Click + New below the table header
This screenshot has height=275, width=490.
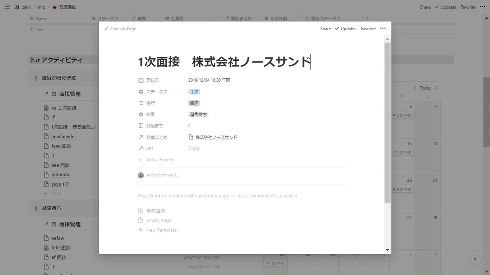coord(37,29)
